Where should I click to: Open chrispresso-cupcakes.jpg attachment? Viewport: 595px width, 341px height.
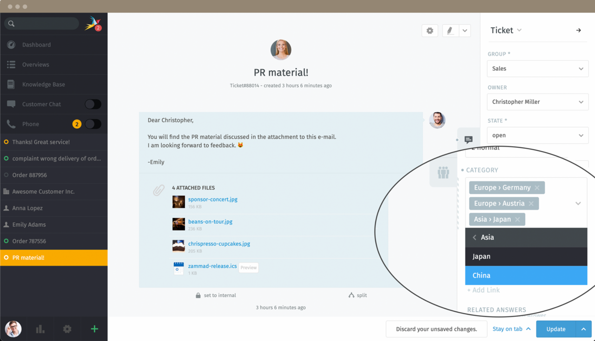click(x=219, y=244)
